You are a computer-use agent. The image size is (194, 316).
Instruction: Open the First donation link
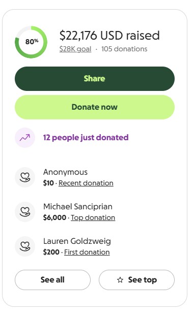(87, 252)
